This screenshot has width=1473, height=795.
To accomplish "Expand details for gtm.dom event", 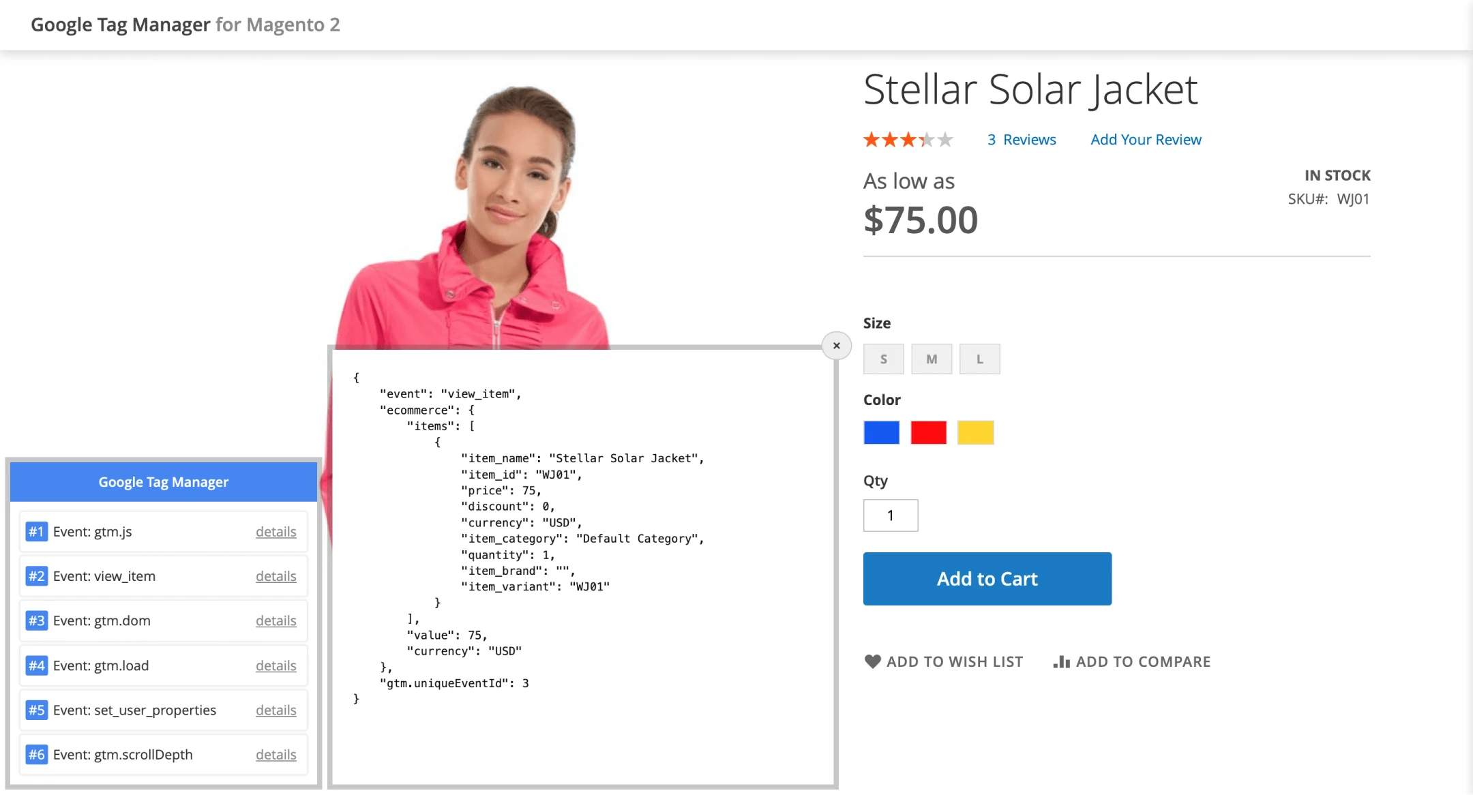I will pos(276,620).
